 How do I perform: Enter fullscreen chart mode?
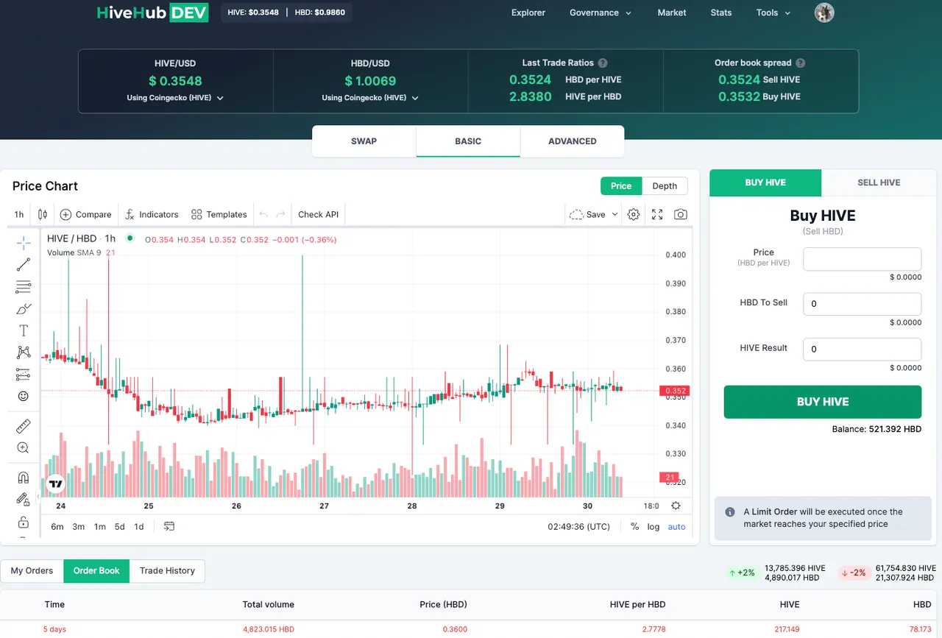click(x=657, y=214)
